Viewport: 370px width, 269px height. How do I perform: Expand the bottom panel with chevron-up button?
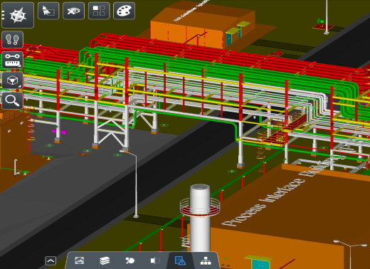[51, 260]
